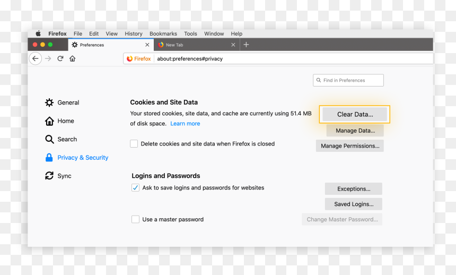Go to the home page icon
Screen dimensions: 456x275
[x=73, y=58]
